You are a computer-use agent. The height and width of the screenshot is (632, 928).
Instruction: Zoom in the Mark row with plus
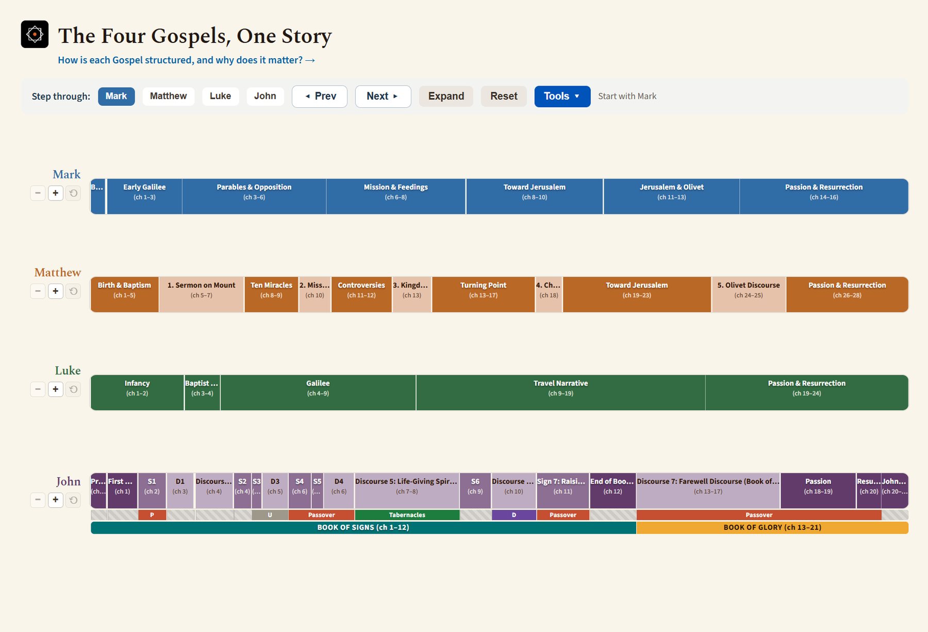tap(56, 193)
